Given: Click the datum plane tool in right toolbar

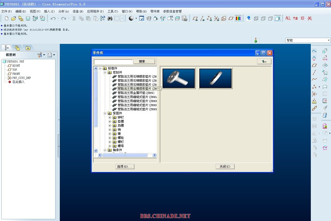Looking at the screenshot, I should [314, 65].
